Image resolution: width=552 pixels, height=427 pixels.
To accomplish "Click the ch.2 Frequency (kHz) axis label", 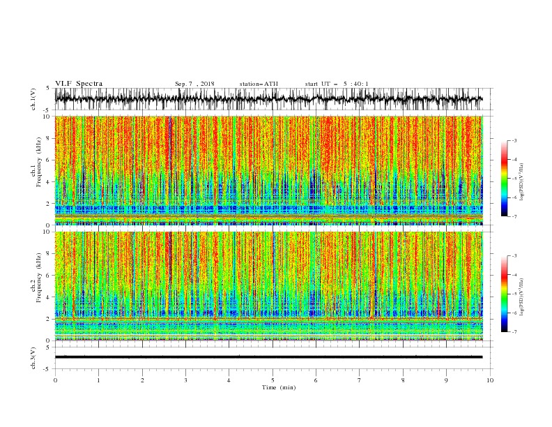I will click(x=36, y=277).
